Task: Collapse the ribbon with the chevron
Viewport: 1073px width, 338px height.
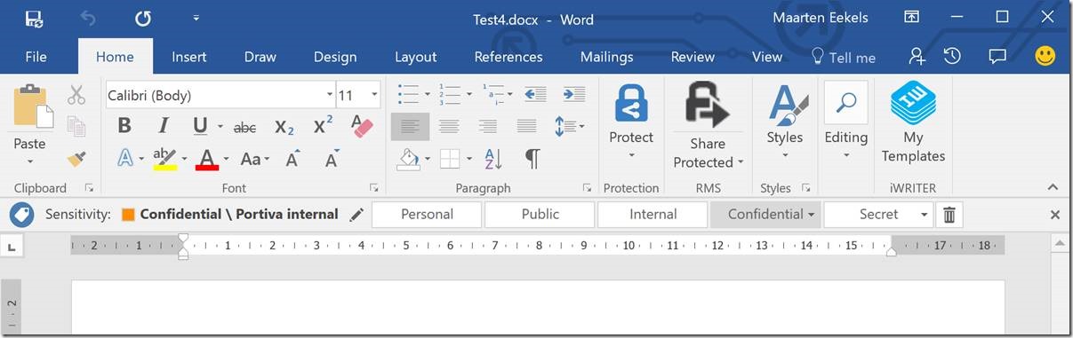Action: [x=1053, y=187]
